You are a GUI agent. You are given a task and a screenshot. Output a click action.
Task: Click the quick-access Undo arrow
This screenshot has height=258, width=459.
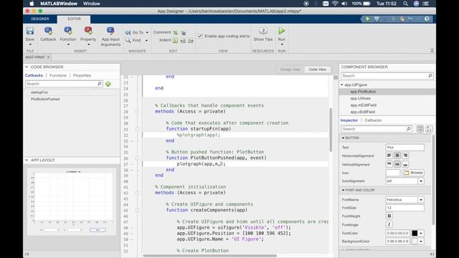(410, 19)
